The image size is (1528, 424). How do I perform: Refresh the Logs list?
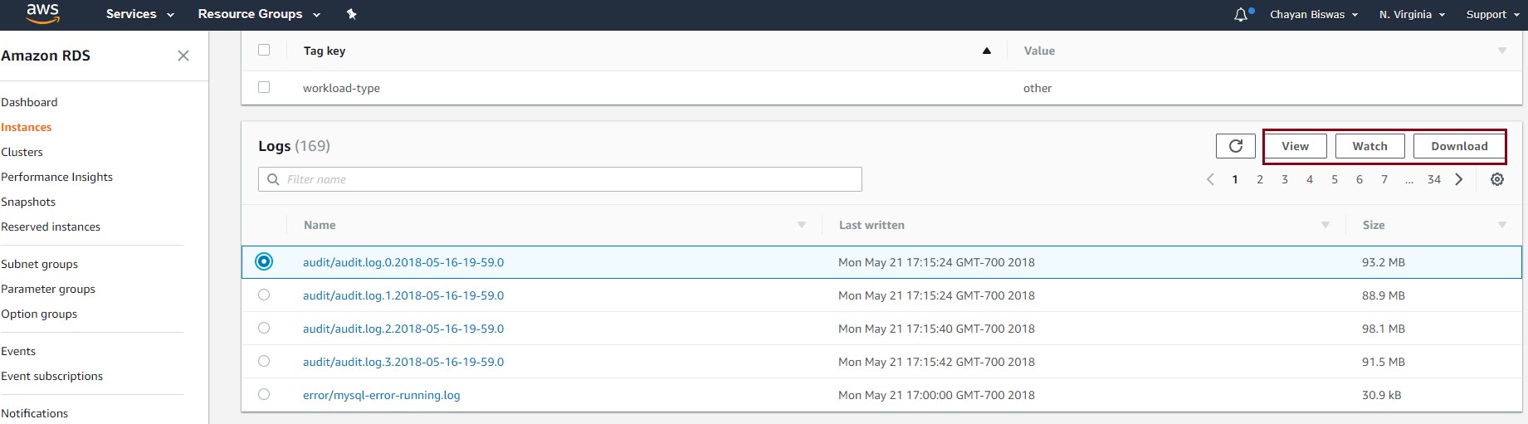click(x=1236, y=146)
